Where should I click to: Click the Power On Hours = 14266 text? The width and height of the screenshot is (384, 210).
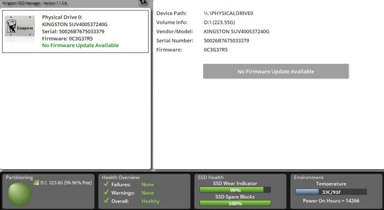click(x=331, y=201)
